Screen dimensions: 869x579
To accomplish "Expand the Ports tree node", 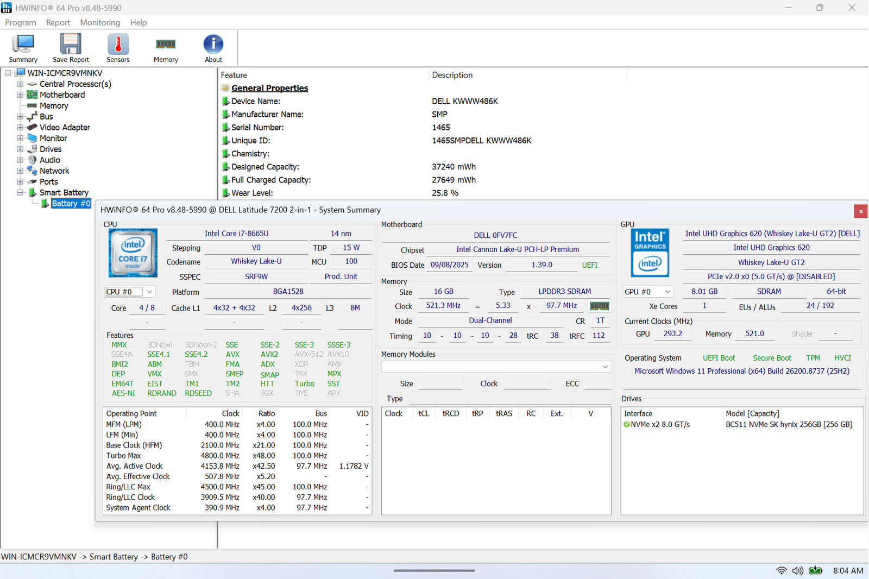I will coord(20,181).
